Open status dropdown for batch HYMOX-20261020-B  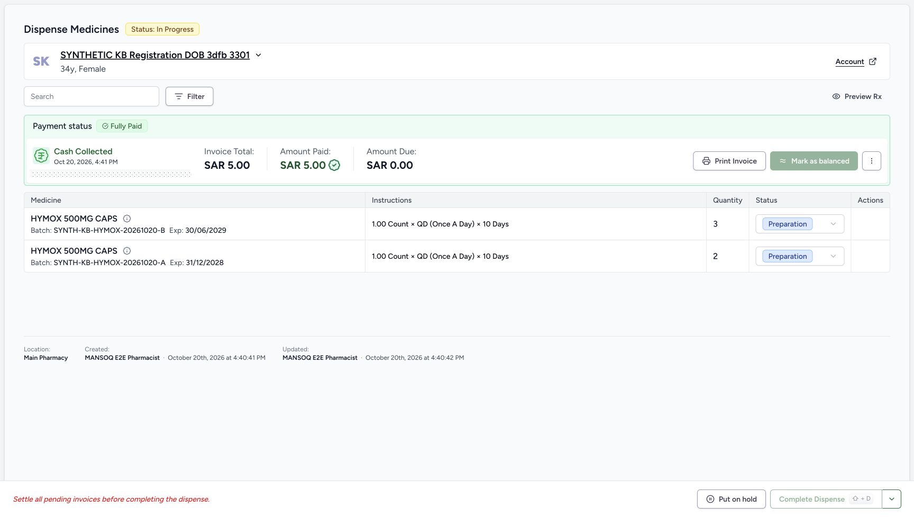pos(800,224)
